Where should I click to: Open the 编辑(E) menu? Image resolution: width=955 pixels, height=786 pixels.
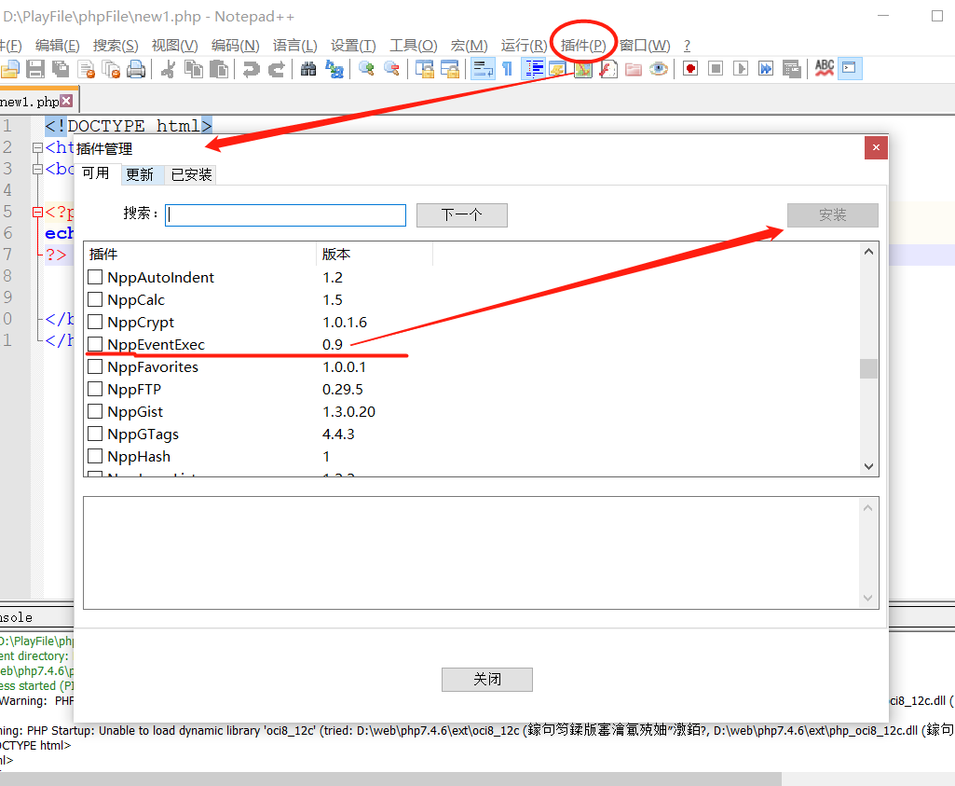[57, 46]
